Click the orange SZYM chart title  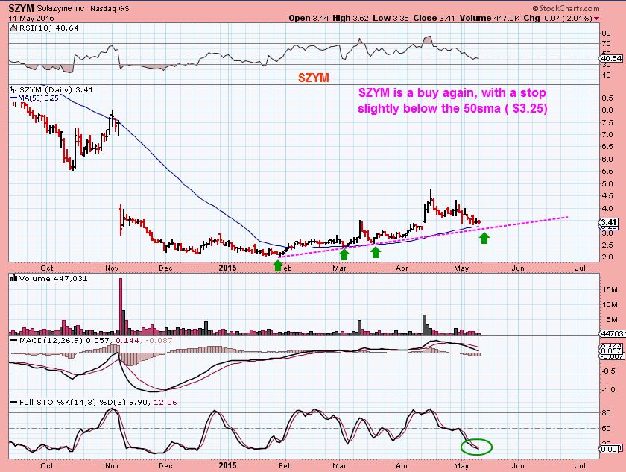click(314, 78)
